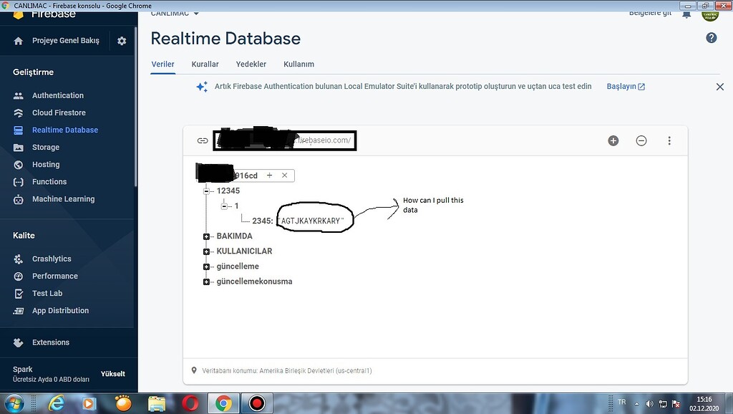The width and height of the screenshot is (733, 414).
Task: Click Projeye Genel Bakış overview link
Action: point(65,41)
